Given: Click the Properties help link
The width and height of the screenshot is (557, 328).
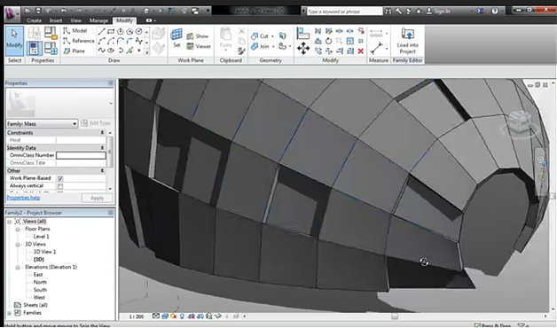Looking at the screenshot, I should coord(23,198).
